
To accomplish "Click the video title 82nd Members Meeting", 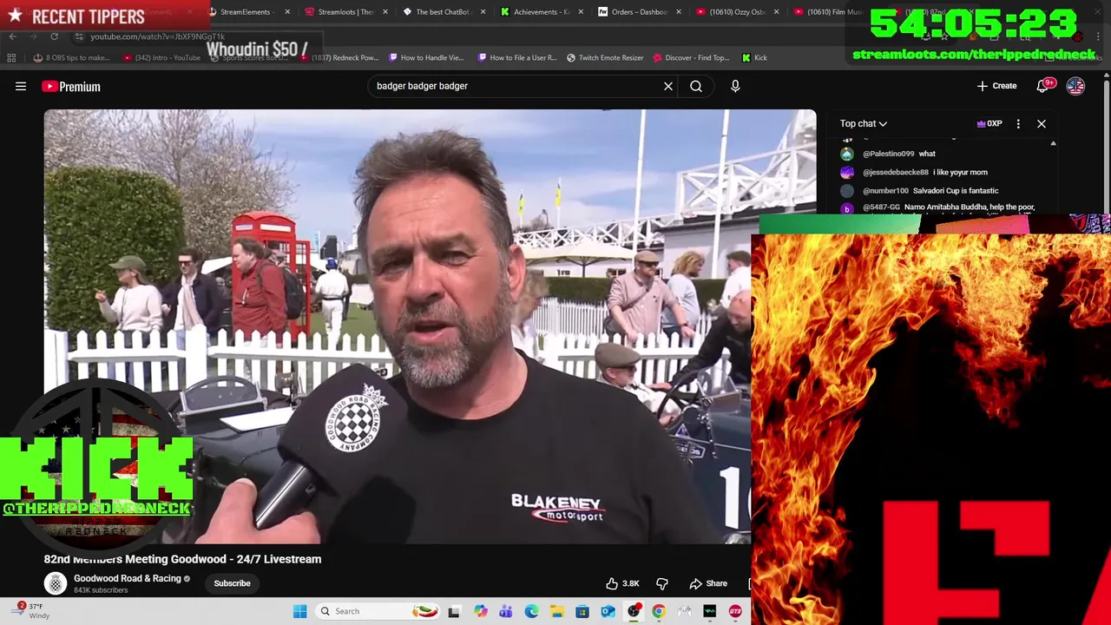I will [x=182, y=559].
